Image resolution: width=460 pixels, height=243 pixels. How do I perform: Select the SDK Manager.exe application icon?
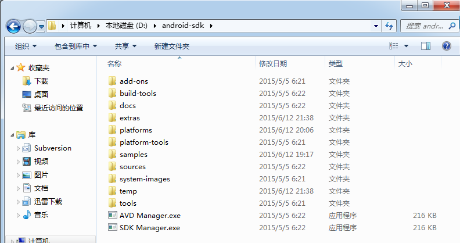tap(113, 227)
